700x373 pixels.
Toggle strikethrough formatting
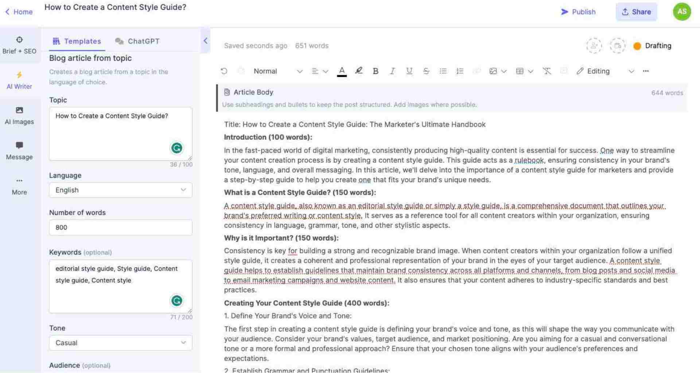[x=426, y=71]
